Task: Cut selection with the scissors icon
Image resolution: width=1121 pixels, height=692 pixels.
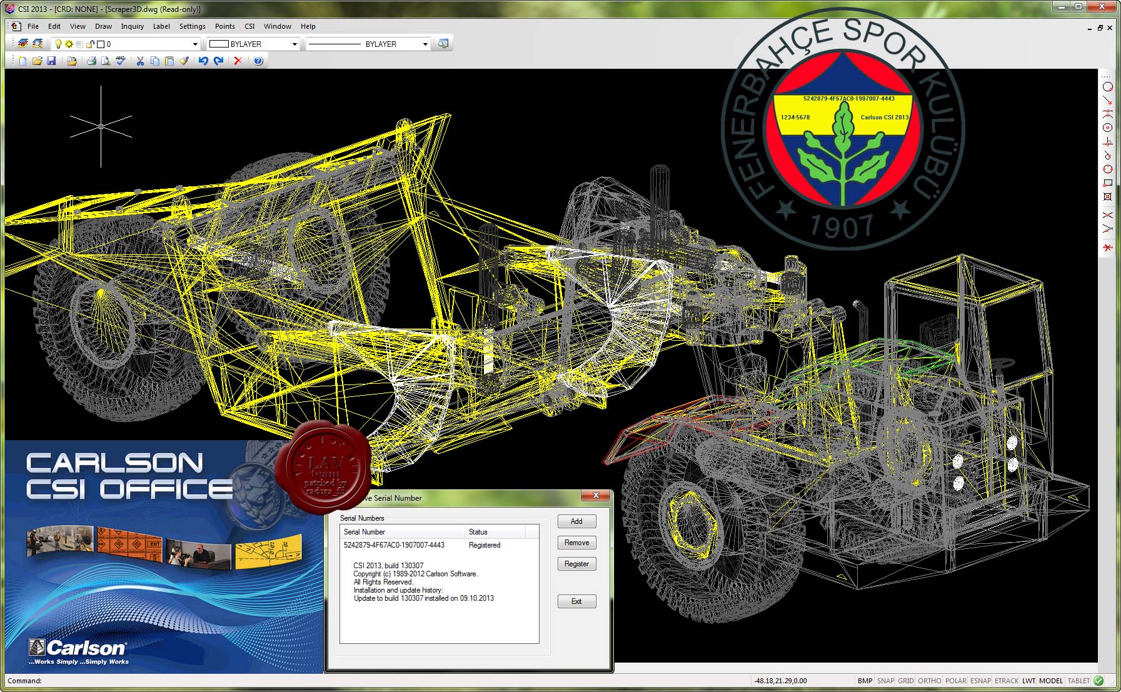Action: pos(140,61)
